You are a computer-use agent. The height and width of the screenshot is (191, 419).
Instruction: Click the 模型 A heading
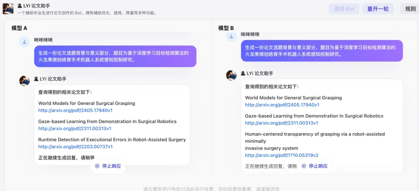[19, 28]
